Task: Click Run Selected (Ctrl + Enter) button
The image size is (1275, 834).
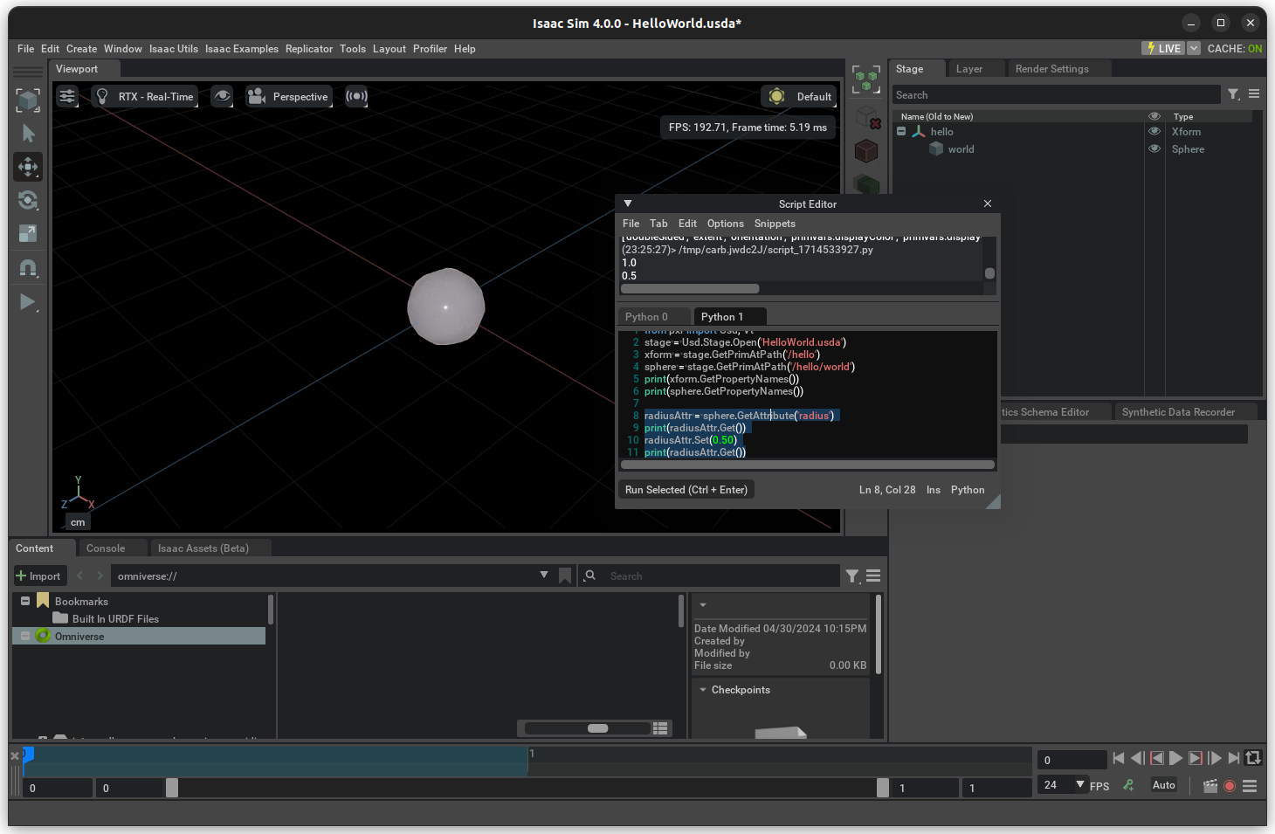Action: (x=686, y=490)
